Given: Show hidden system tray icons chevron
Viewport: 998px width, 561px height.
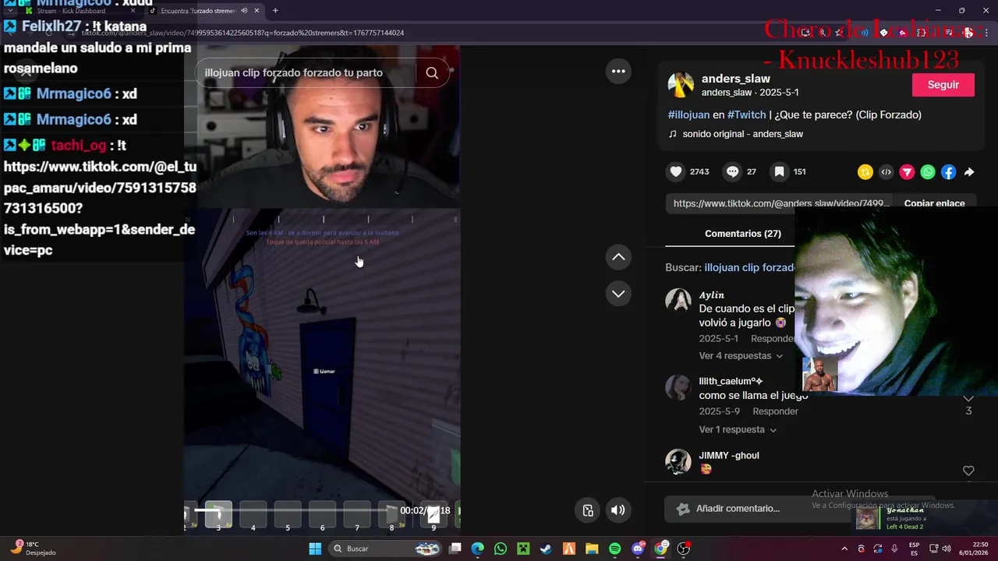Looking at the screenshot, I should [x=844, y=549].
